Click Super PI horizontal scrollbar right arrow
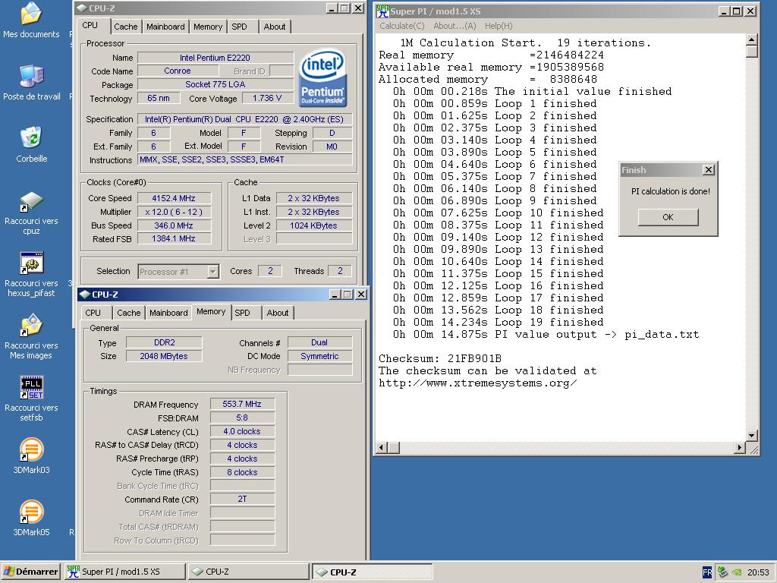This screenshot has width=777, height=583. 739,448
